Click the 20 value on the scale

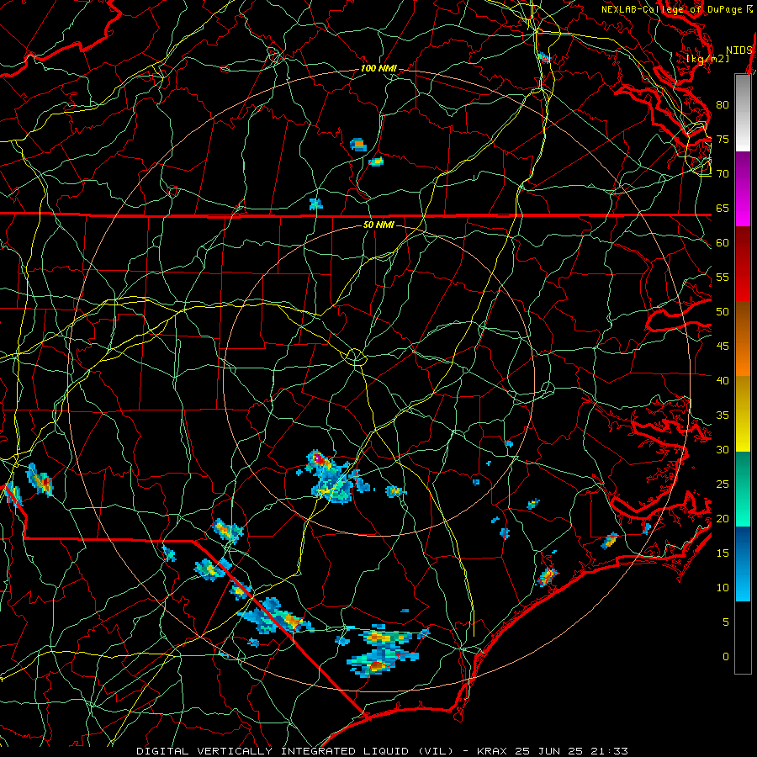click(723, 518)
